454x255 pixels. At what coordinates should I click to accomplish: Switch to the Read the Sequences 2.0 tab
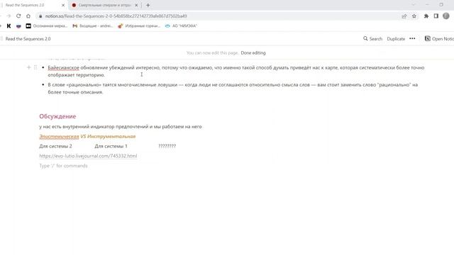click(33, 5)
